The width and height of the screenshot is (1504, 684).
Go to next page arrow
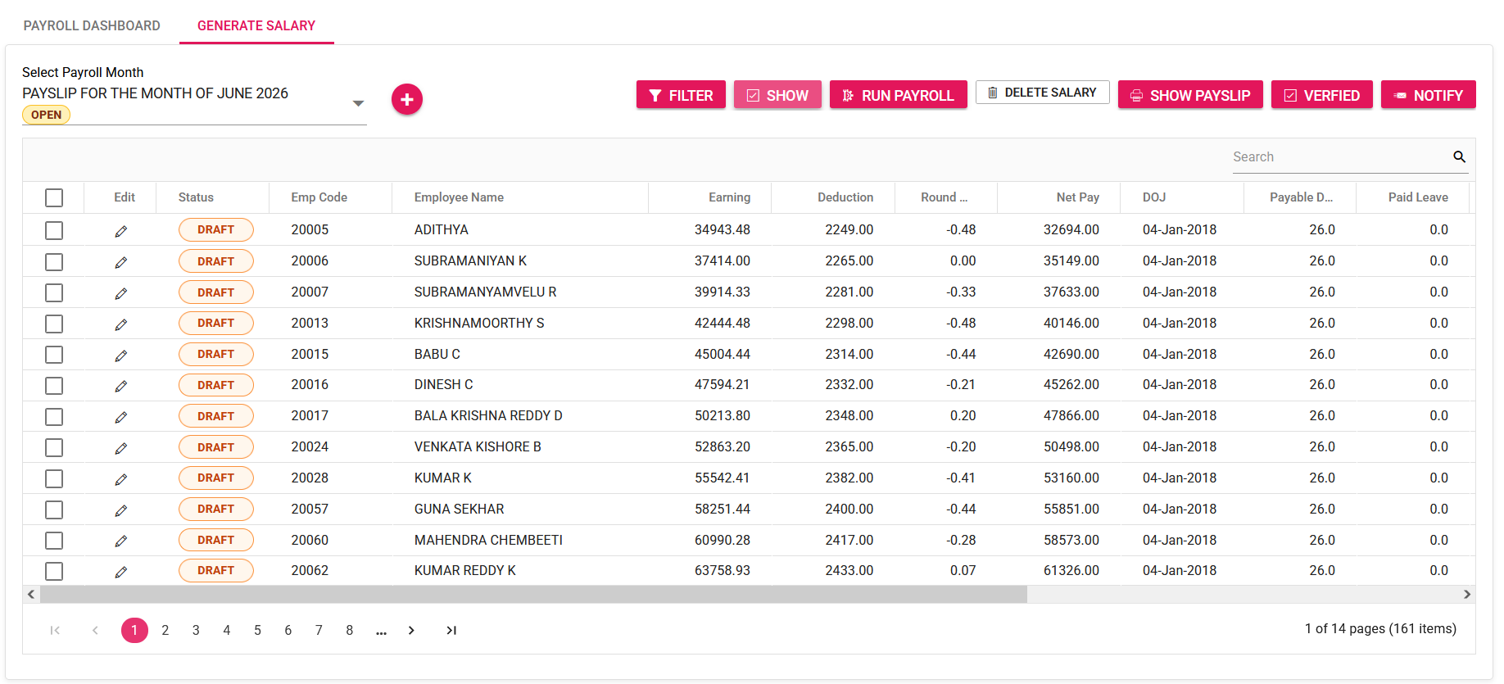[411, 630]
